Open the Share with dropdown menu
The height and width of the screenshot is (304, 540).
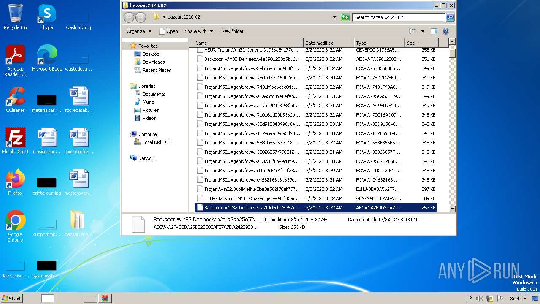pos(199,31)
